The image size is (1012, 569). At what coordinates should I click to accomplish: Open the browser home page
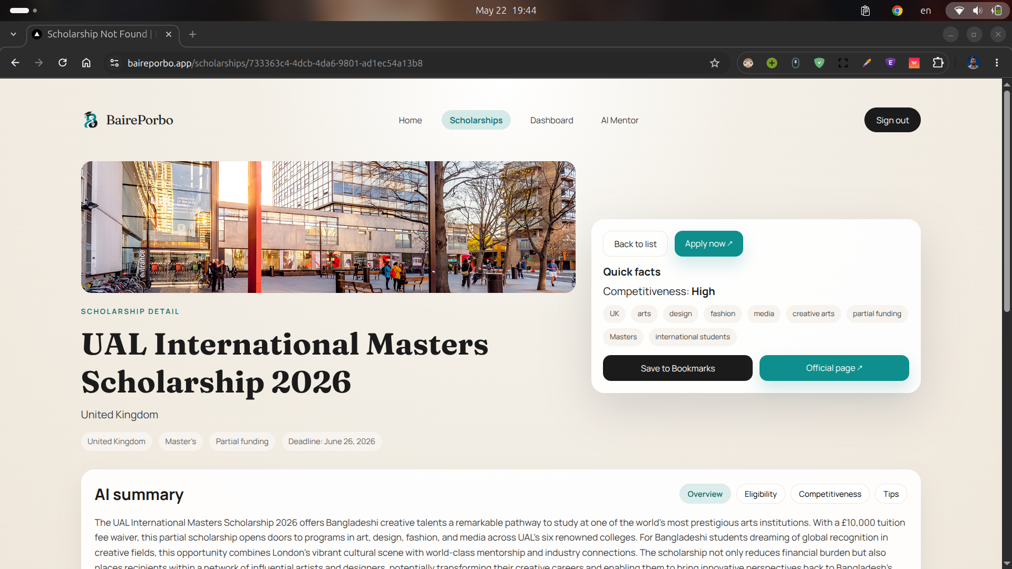tap(86, 63)
